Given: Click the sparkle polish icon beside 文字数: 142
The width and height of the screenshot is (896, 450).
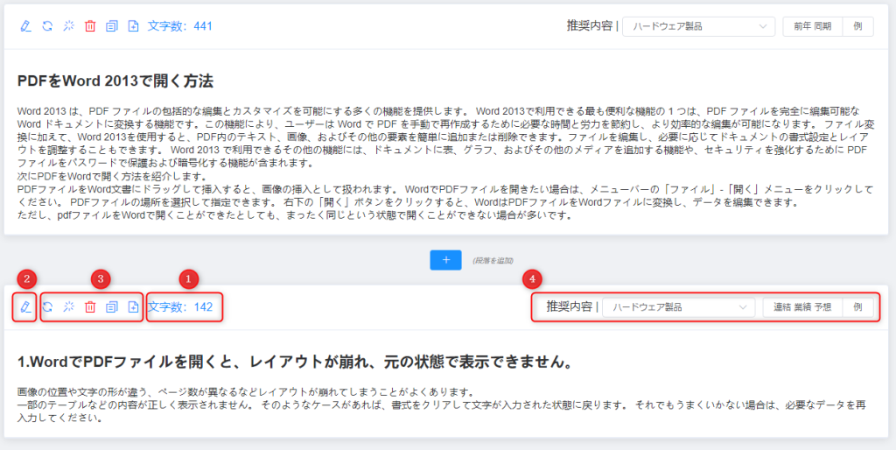Looking at the screenshot, I should (68, 307).
